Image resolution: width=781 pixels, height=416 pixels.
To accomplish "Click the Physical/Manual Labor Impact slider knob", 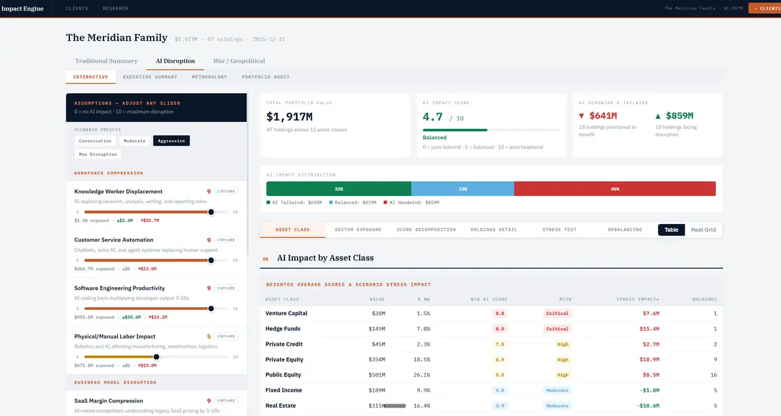I will pyautogui.click(x=156, y=357).
